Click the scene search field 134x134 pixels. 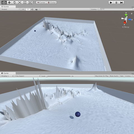coord(116,9)
